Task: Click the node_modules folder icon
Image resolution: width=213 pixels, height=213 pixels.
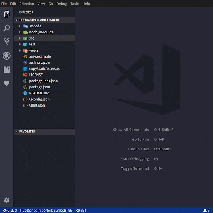Action: point(25,32)
